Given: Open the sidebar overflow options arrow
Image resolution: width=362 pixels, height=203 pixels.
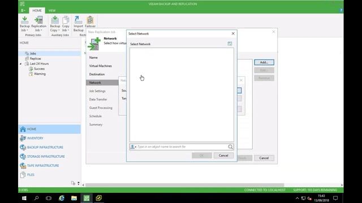Looking at the screenshot, I should [79, 183].
